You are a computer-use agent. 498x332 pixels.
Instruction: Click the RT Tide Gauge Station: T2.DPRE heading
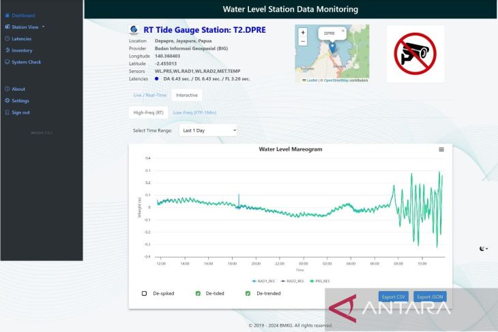point(205,30)
